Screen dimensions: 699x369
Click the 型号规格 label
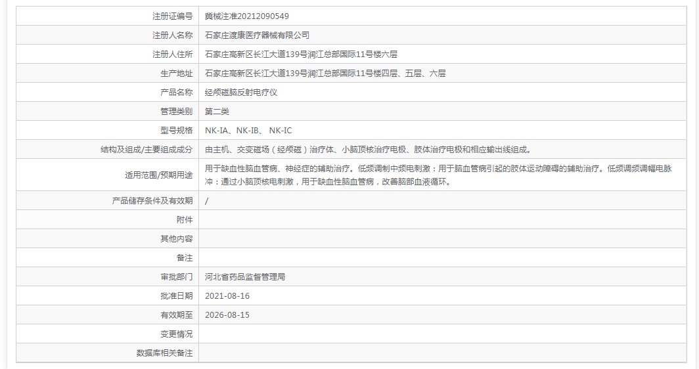point(177,131)
